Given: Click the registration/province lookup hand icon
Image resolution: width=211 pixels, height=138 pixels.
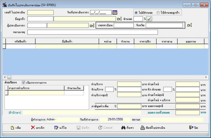Looking at the screenshot, I should click(189, 25).
